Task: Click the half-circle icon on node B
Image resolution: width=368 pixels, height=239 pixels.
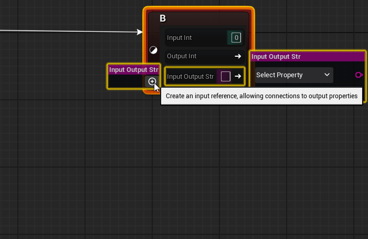Action: pyautogui.click(x=153, y=50)
